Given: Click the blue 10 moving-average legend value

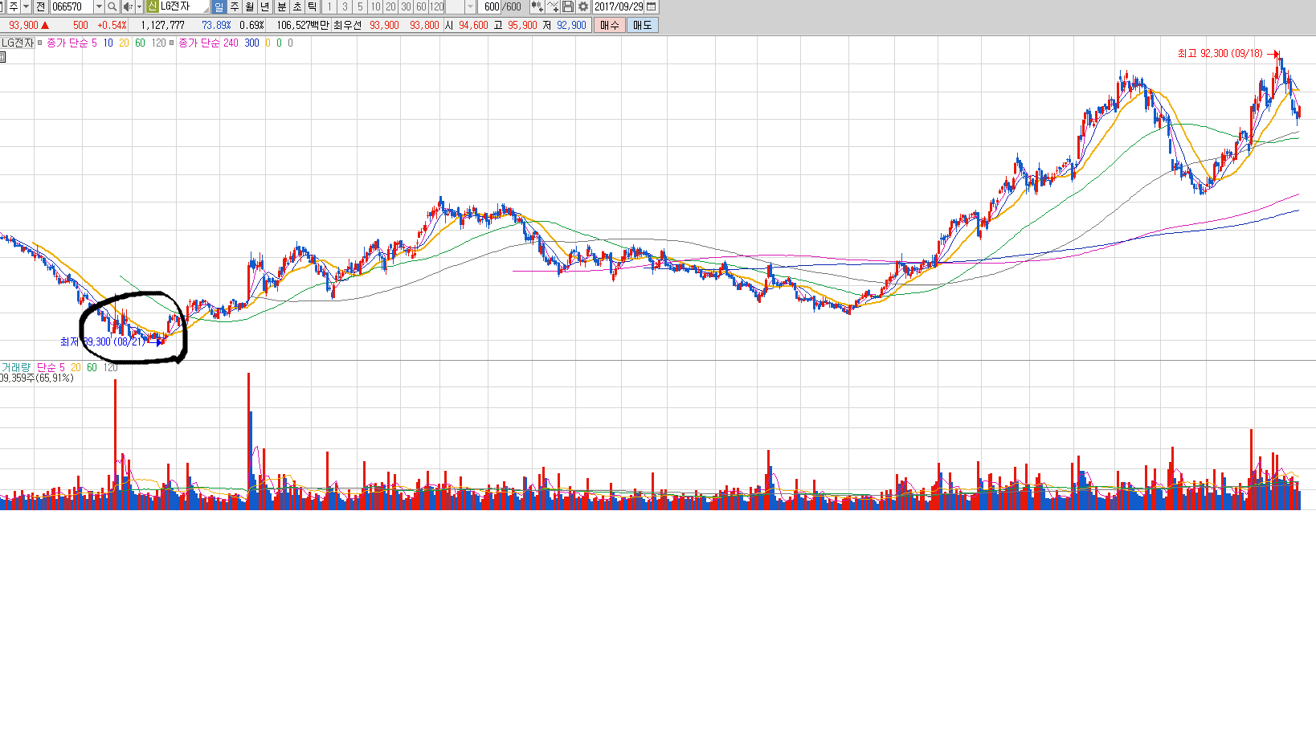Looking at the screenshot, I should [x=108, y=43].
